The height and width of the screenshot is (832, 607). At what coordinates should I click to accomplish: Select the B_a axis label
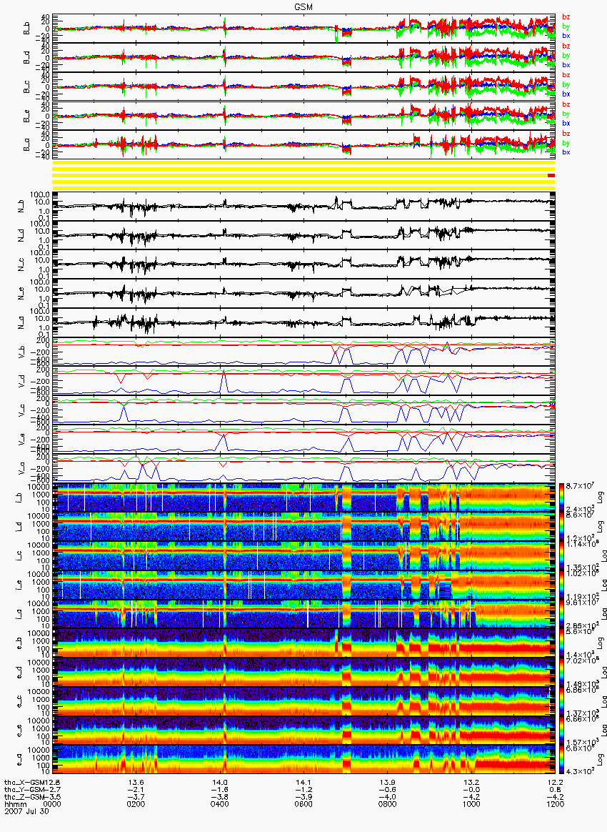tap(26, 145)
